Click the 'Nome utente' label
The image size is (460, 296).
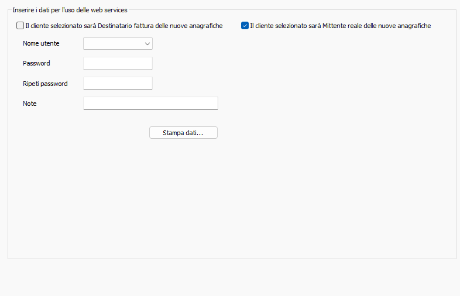pos(41,43)
